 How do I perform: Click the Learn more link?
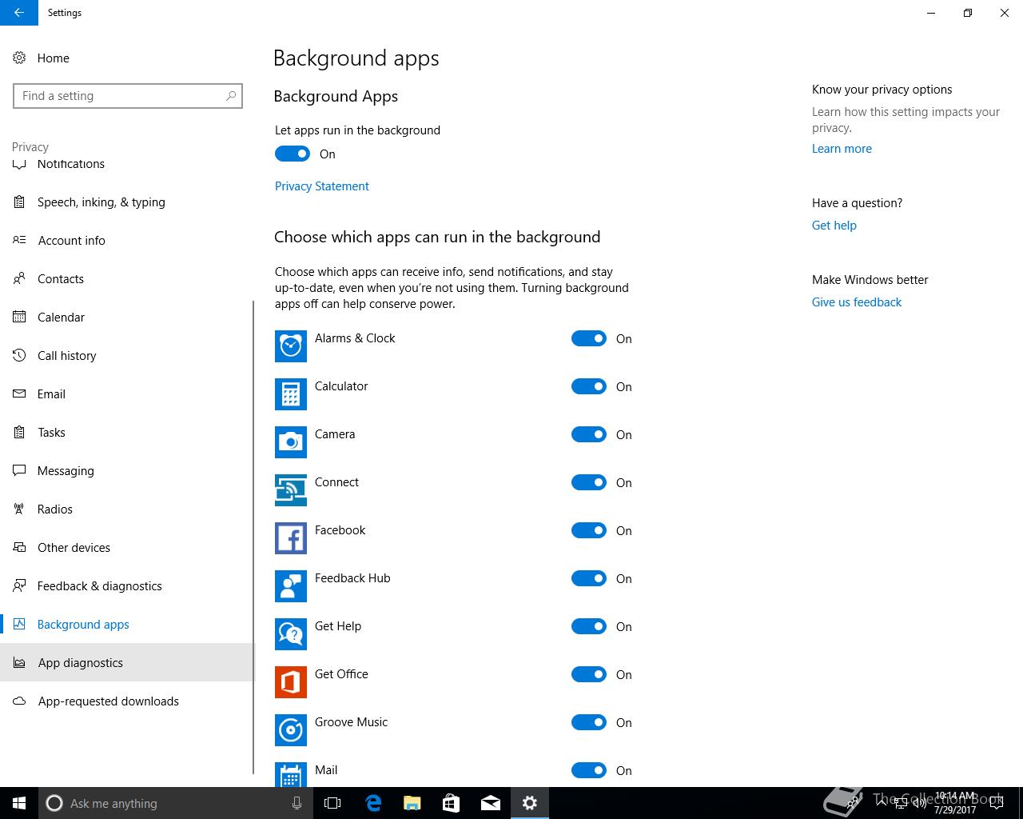842,149
